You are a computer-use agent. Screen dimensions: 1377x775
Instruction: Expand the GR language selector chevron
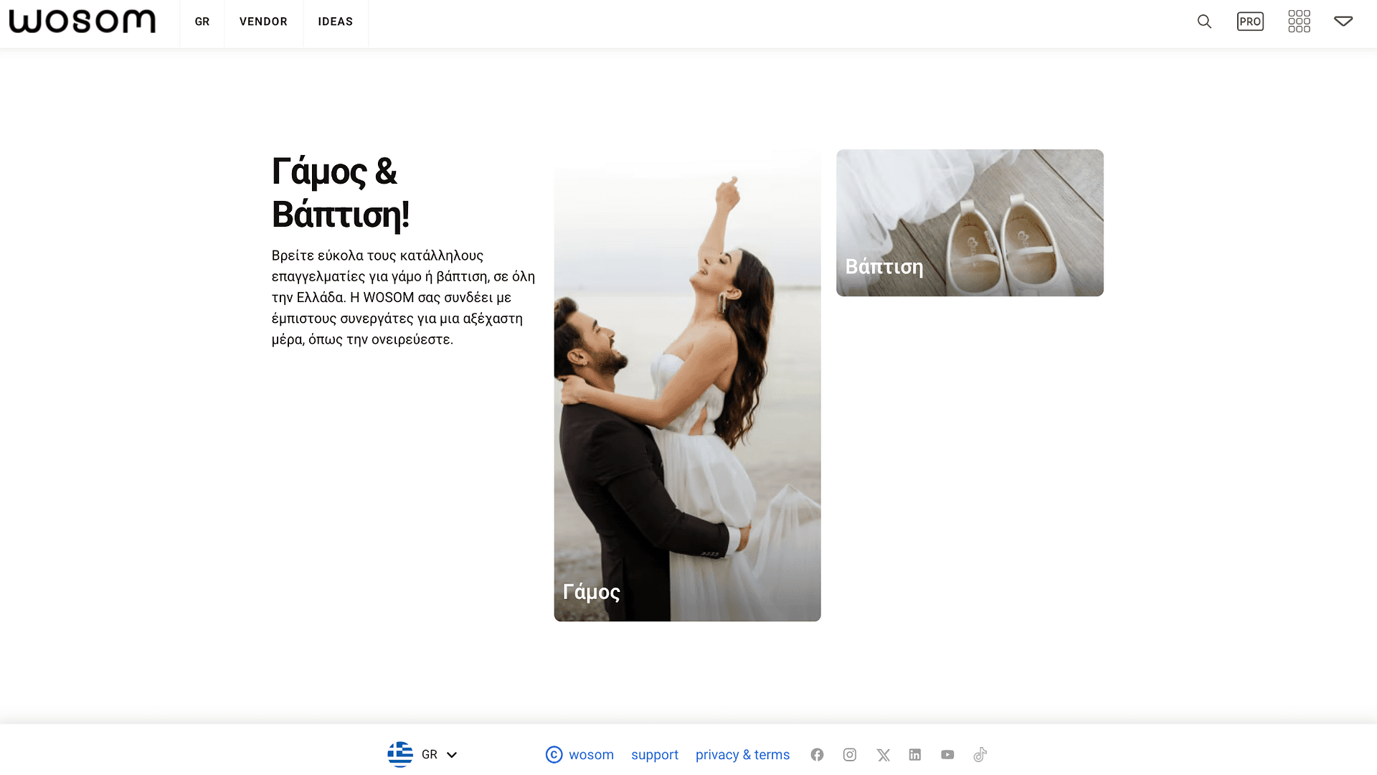452,755
